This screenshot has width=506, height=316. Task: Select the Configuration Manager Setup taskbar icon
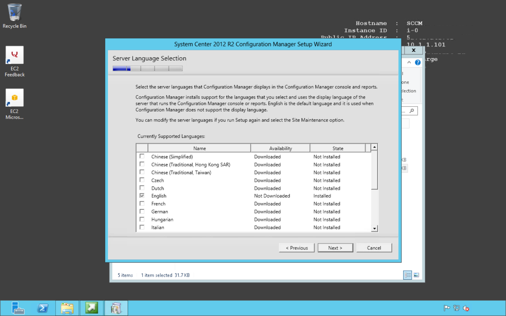point(116,308)
